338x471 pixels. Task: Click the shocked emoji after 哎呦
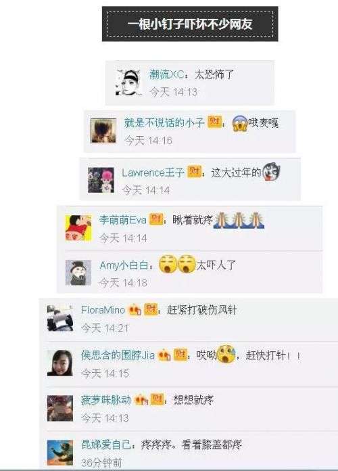pyautogui.click(x=226, y=354)
